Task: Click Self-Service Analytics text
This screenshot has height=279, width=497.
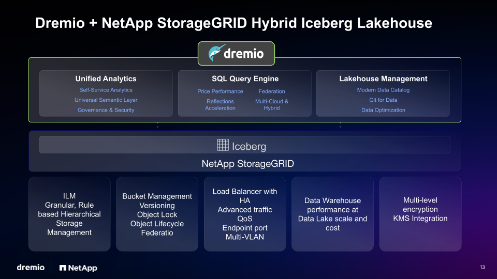Action: click(106, 90)
